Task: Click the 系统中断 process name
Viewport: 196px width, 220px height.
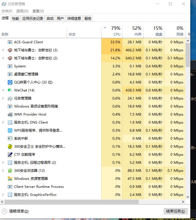Action: point(21,139)
